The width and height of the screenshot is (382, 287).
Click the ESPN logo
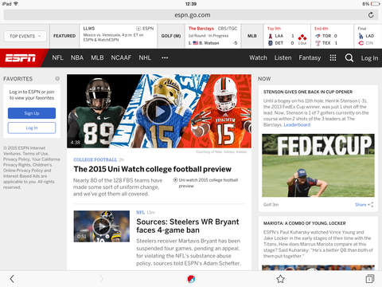click(21, 57)
